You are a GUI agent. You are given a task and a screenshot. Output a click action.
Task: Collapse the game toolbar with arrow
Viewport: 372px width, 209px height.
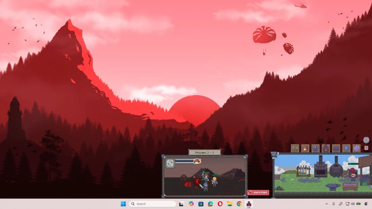[x=366, y=148]
